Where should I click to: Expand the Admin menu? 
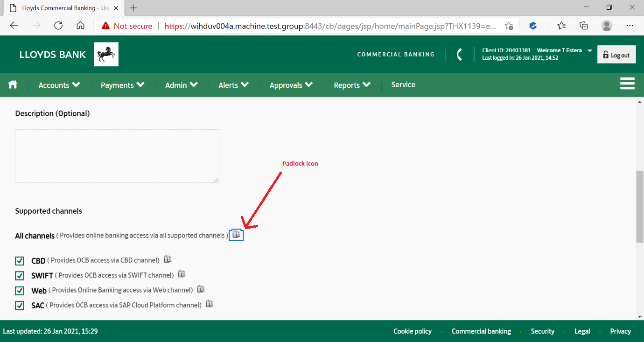pos(182,85)
